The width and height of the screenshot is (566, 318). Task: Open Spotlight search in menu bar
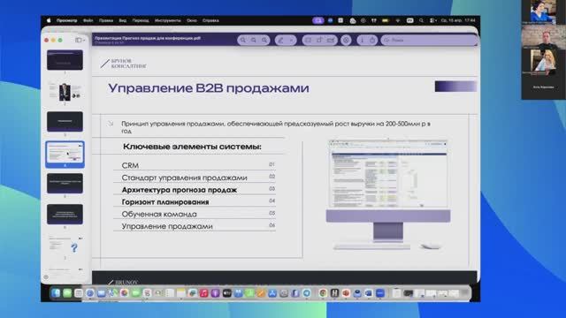pos(421,20)
